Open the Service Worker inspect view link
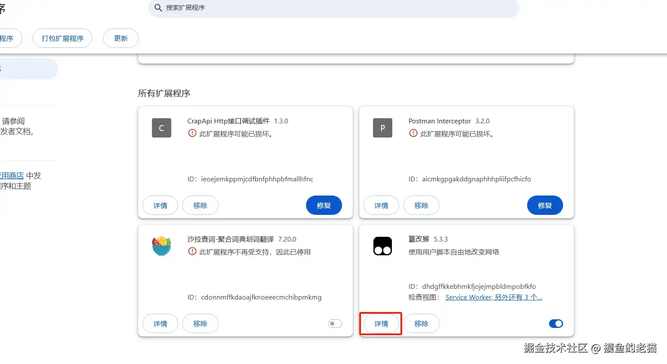The image size is (667, 364). click(x=494, y=297)
